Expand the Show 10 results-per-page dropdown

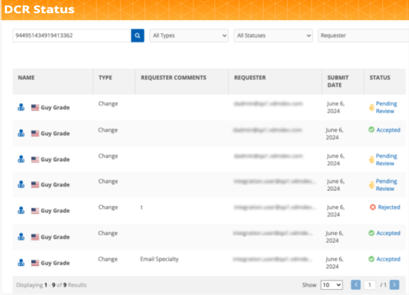tap(331, 285)
